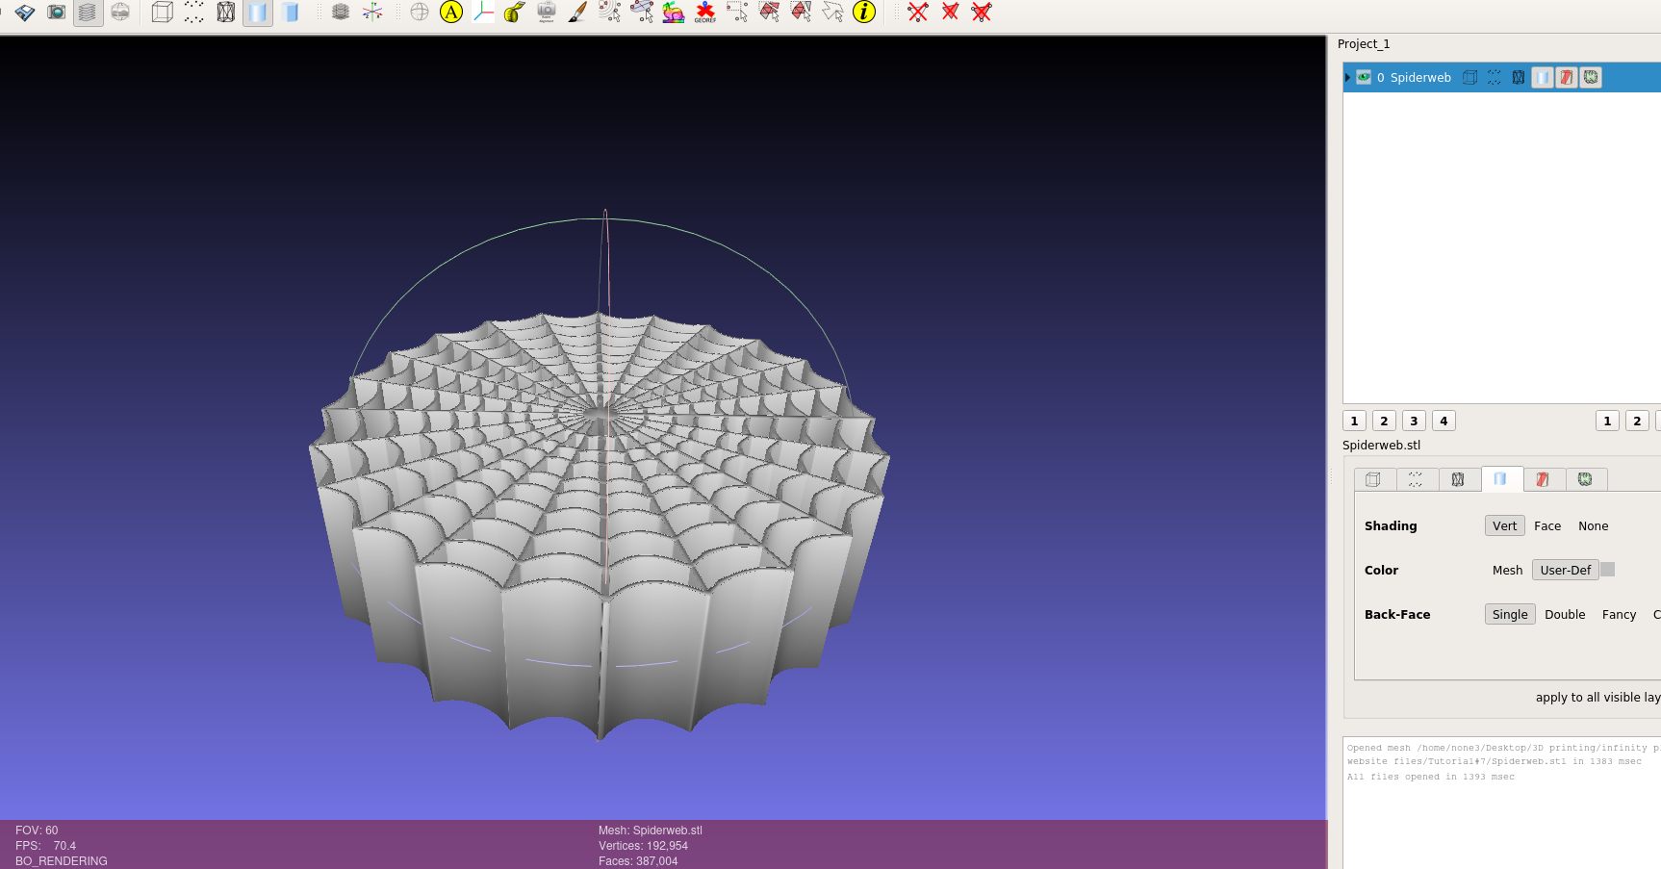The width and height of the screenshot is (1661, 869).
Task: Click the 'Vertices: 192,954' status text
Action: 643,846
